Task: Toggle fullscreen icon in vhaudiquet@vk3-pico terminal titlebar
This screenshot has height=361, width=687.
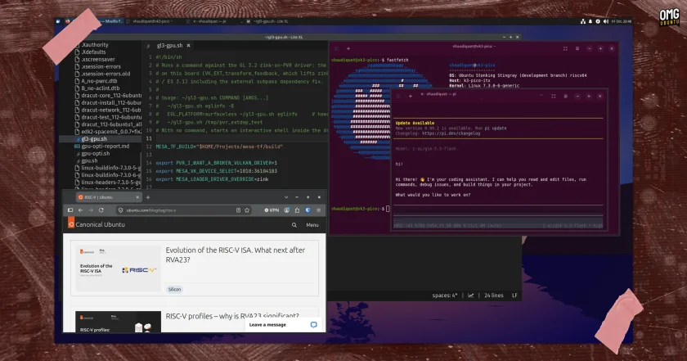Action: pyautogui.click(x=565, y=48)
